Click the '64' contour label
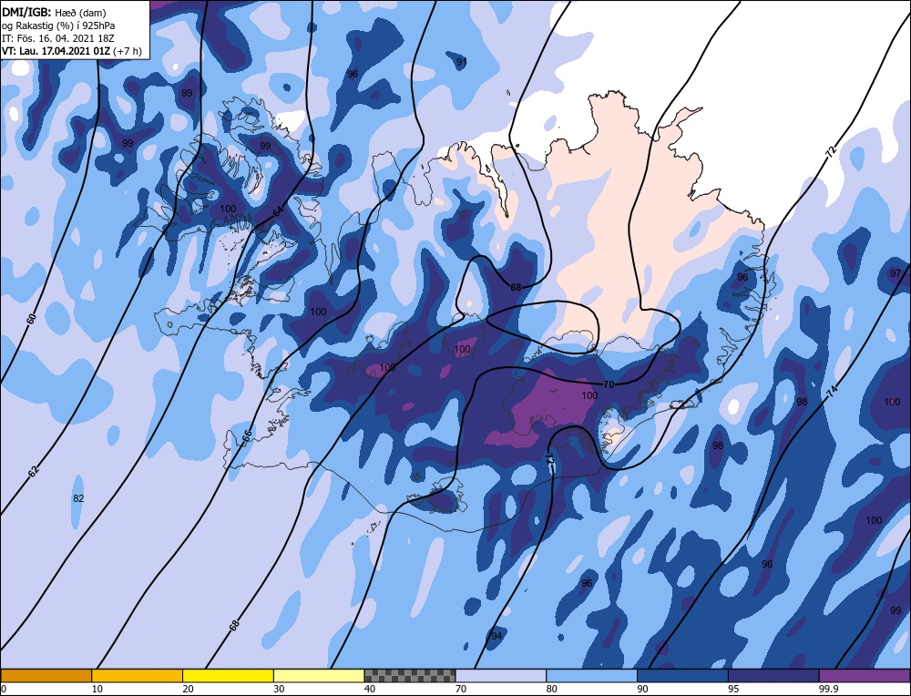 point(279,212)
